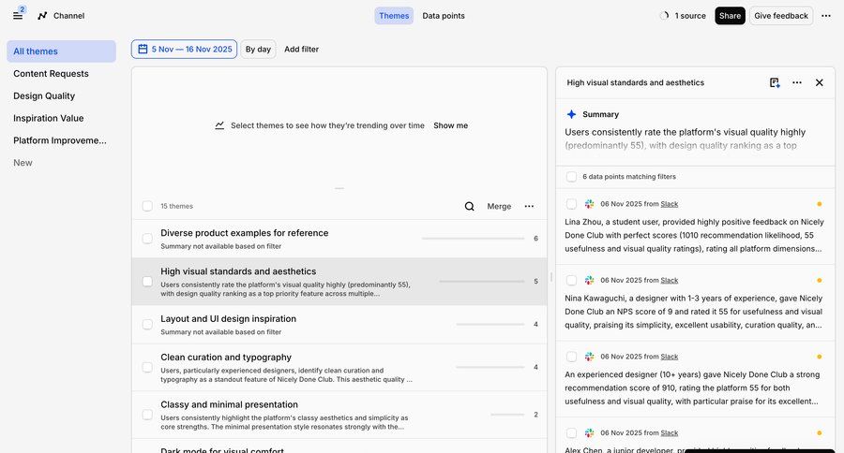Open Content Requests category

pyautogui.click(x=52, y=74)
